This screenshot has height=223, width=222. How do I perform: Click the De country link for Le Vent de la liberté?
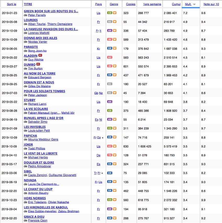tap(99, 155)
